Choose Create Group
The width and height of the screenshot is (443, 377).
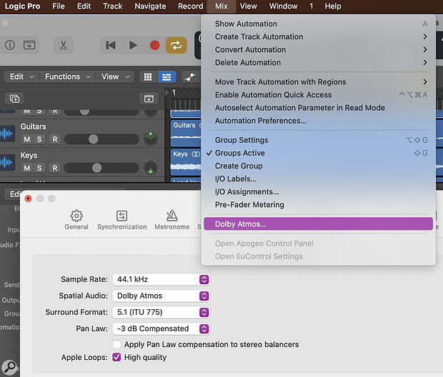(x=318, y=166)
